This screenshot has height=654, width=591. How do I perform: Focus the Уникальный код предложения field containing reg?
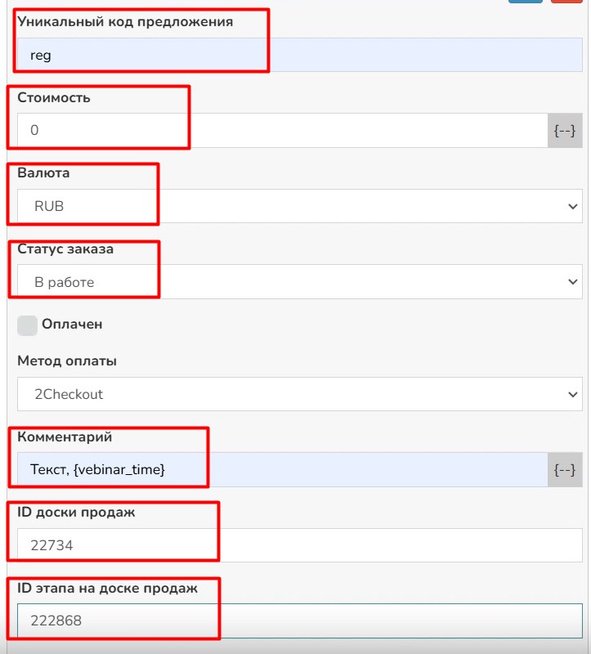(299, 56)
